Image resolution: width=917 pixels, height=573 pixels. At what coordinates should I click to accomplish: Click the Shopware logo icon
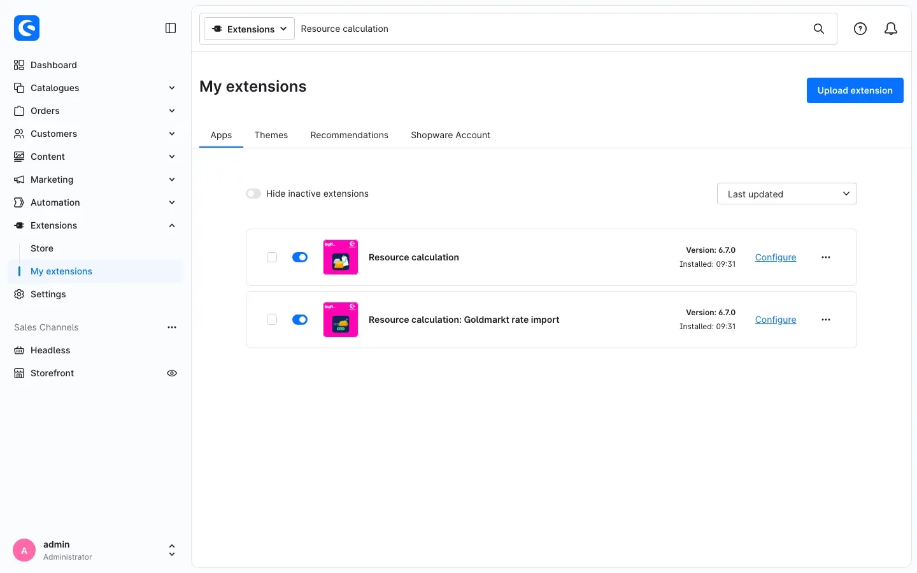pyautogui.click(x=27, y=28)
